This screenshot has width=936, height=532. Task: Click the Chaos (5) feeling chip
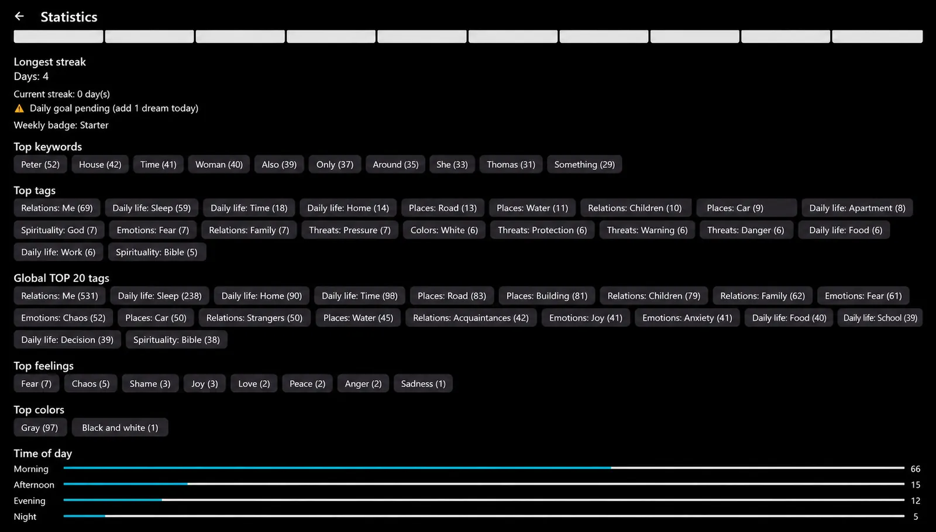point(91,384)
